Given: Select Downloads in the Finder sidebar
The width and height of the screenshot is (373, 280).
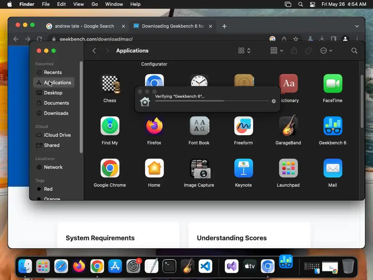Looking at the screenshot, I should (x=54, y=113).
